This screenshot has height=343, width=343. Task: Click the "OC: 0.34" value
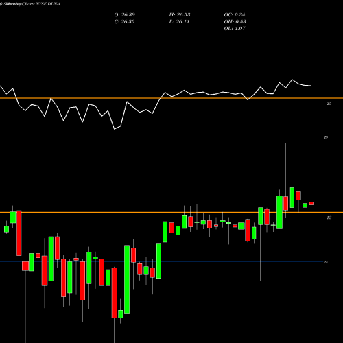tap(235, 15)
